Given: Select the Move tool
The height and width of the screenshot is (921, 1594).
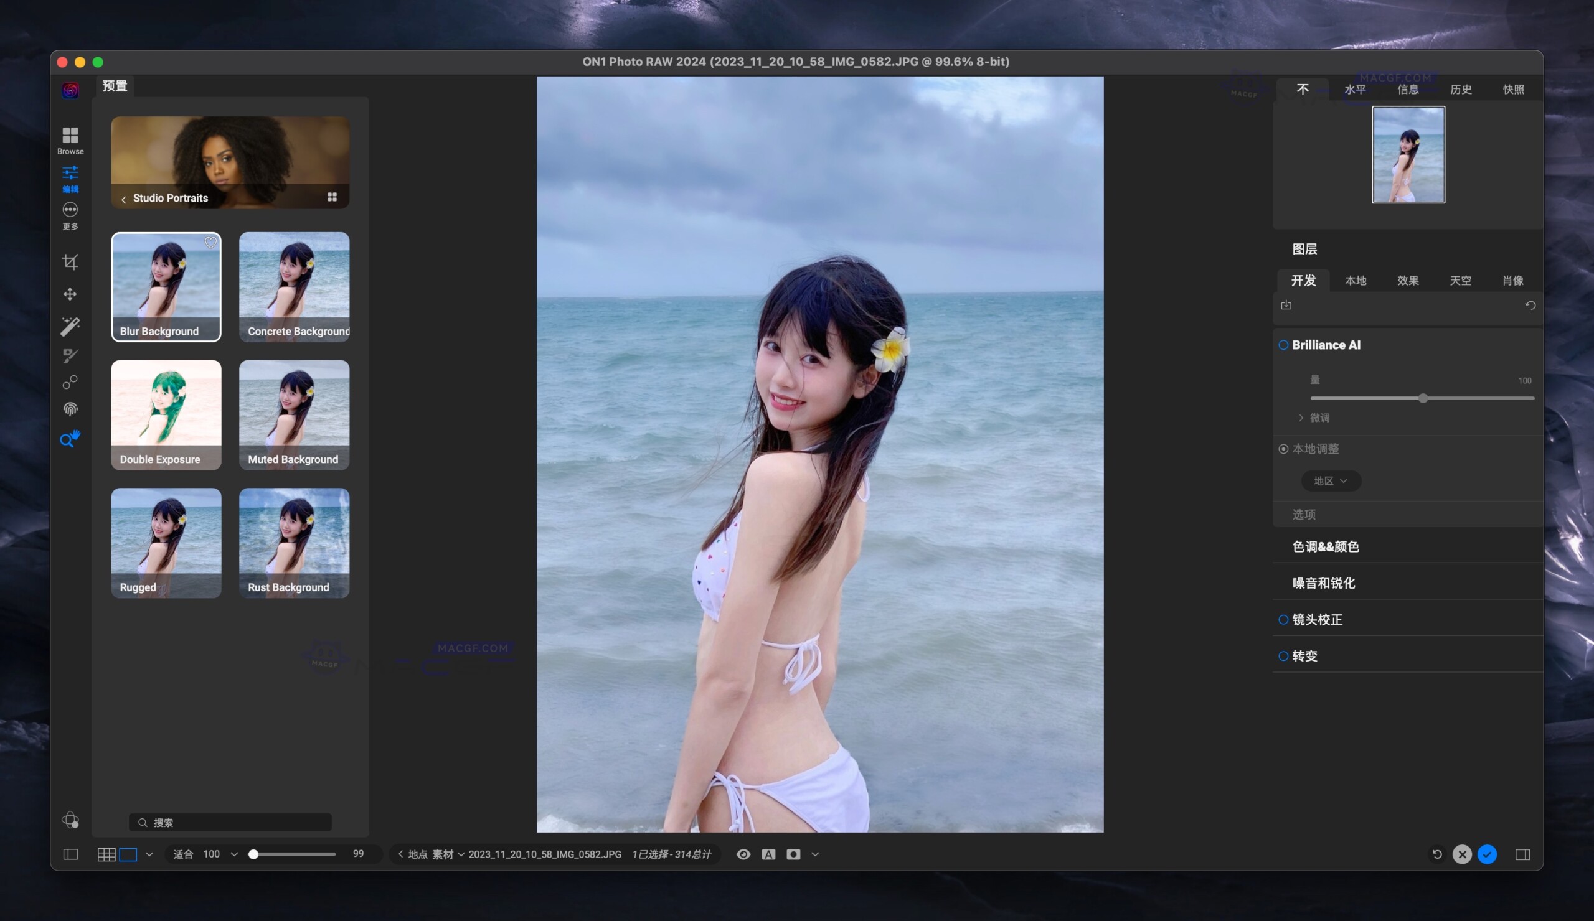Looking at the screenshot, I should coord(70,294).
